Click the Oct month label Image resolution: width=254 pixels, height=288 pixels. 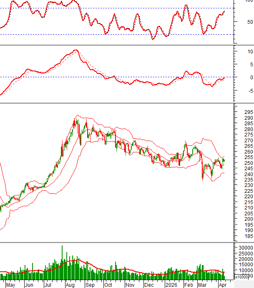108,285
